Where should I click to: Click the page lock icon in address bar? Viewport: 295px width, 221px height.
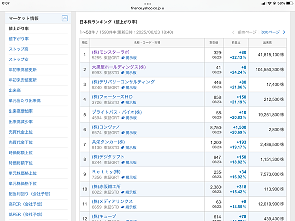pyautogui.click(x=163, y=8)
